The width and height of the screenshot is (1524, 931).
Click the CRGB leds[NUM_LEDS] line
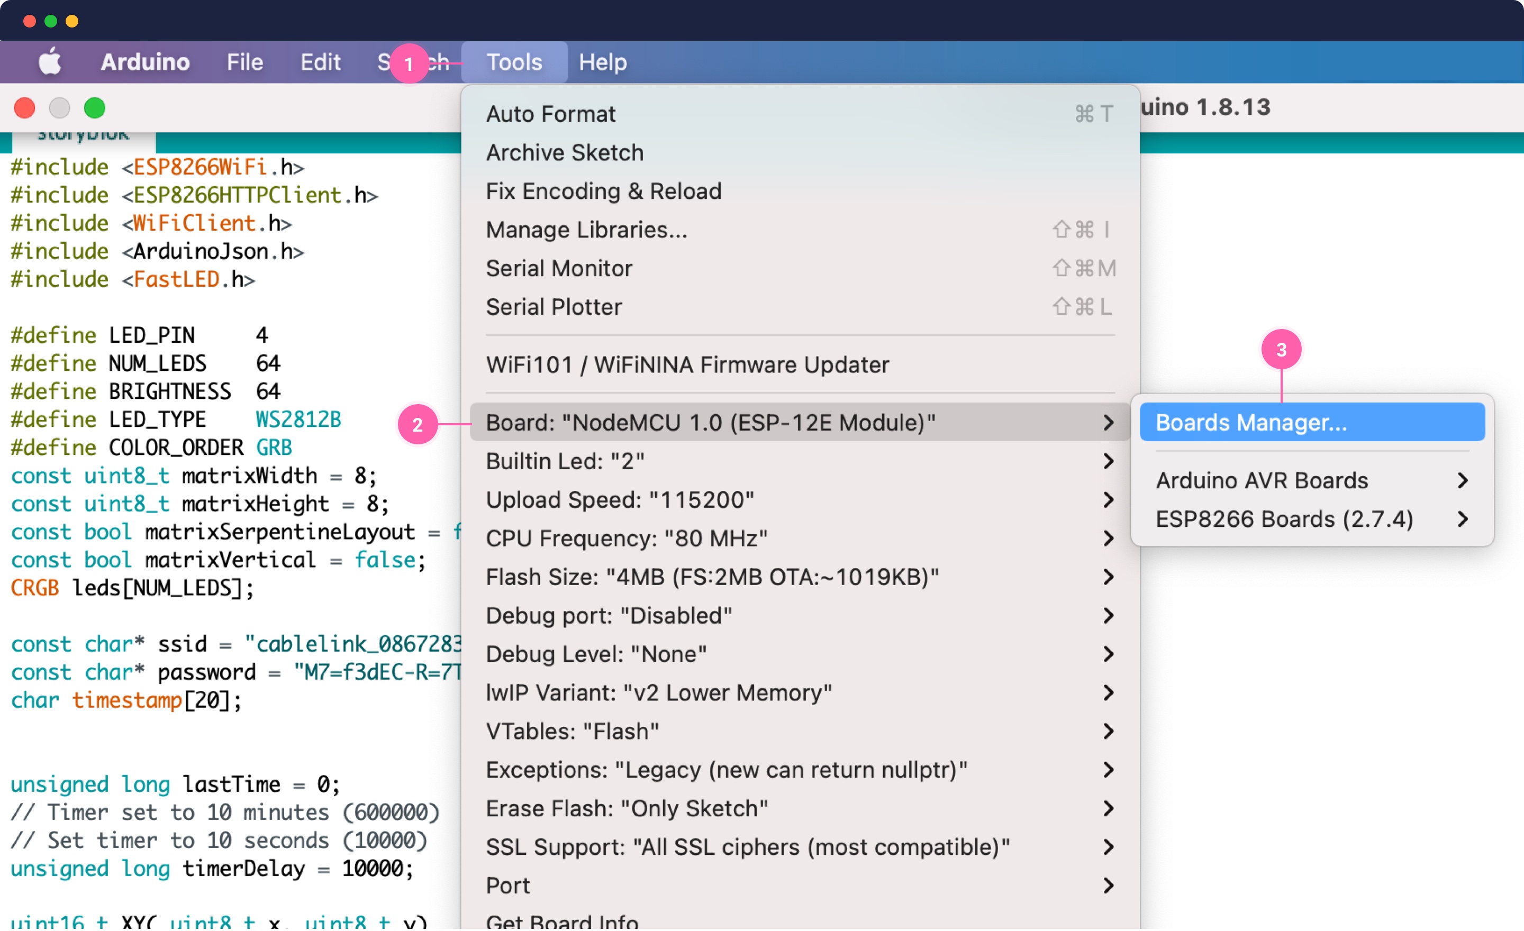132,589
